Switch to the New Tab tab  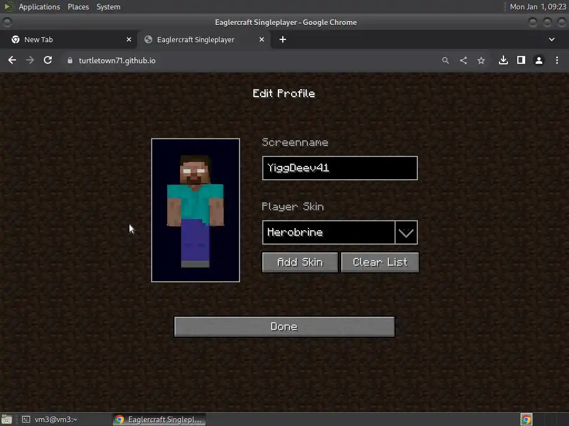[68, 39]
